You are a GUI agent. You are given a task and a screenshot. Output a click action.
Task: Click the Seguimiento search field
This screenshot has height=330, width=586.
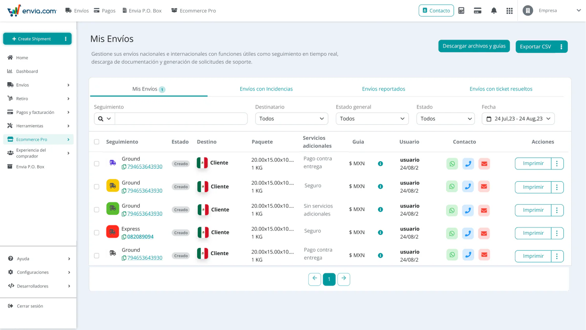click(181, 118)
